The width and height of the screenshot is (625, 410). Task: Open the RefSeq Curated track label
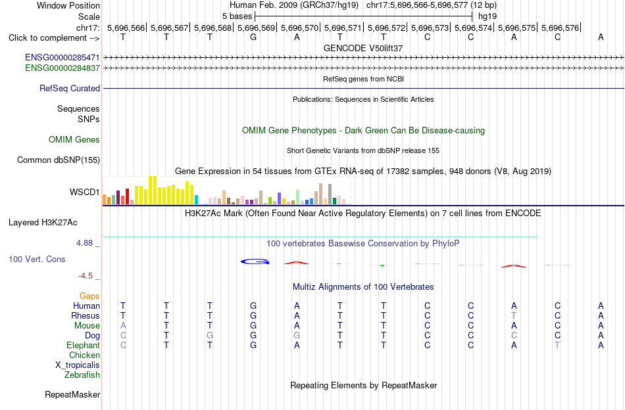70,88
